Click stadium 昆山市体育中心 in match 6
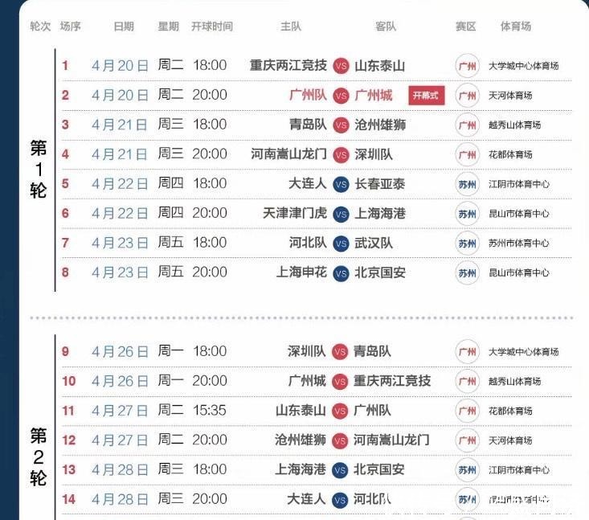The height and width of the screenshot is (520, 589). [x=519, y=214]
